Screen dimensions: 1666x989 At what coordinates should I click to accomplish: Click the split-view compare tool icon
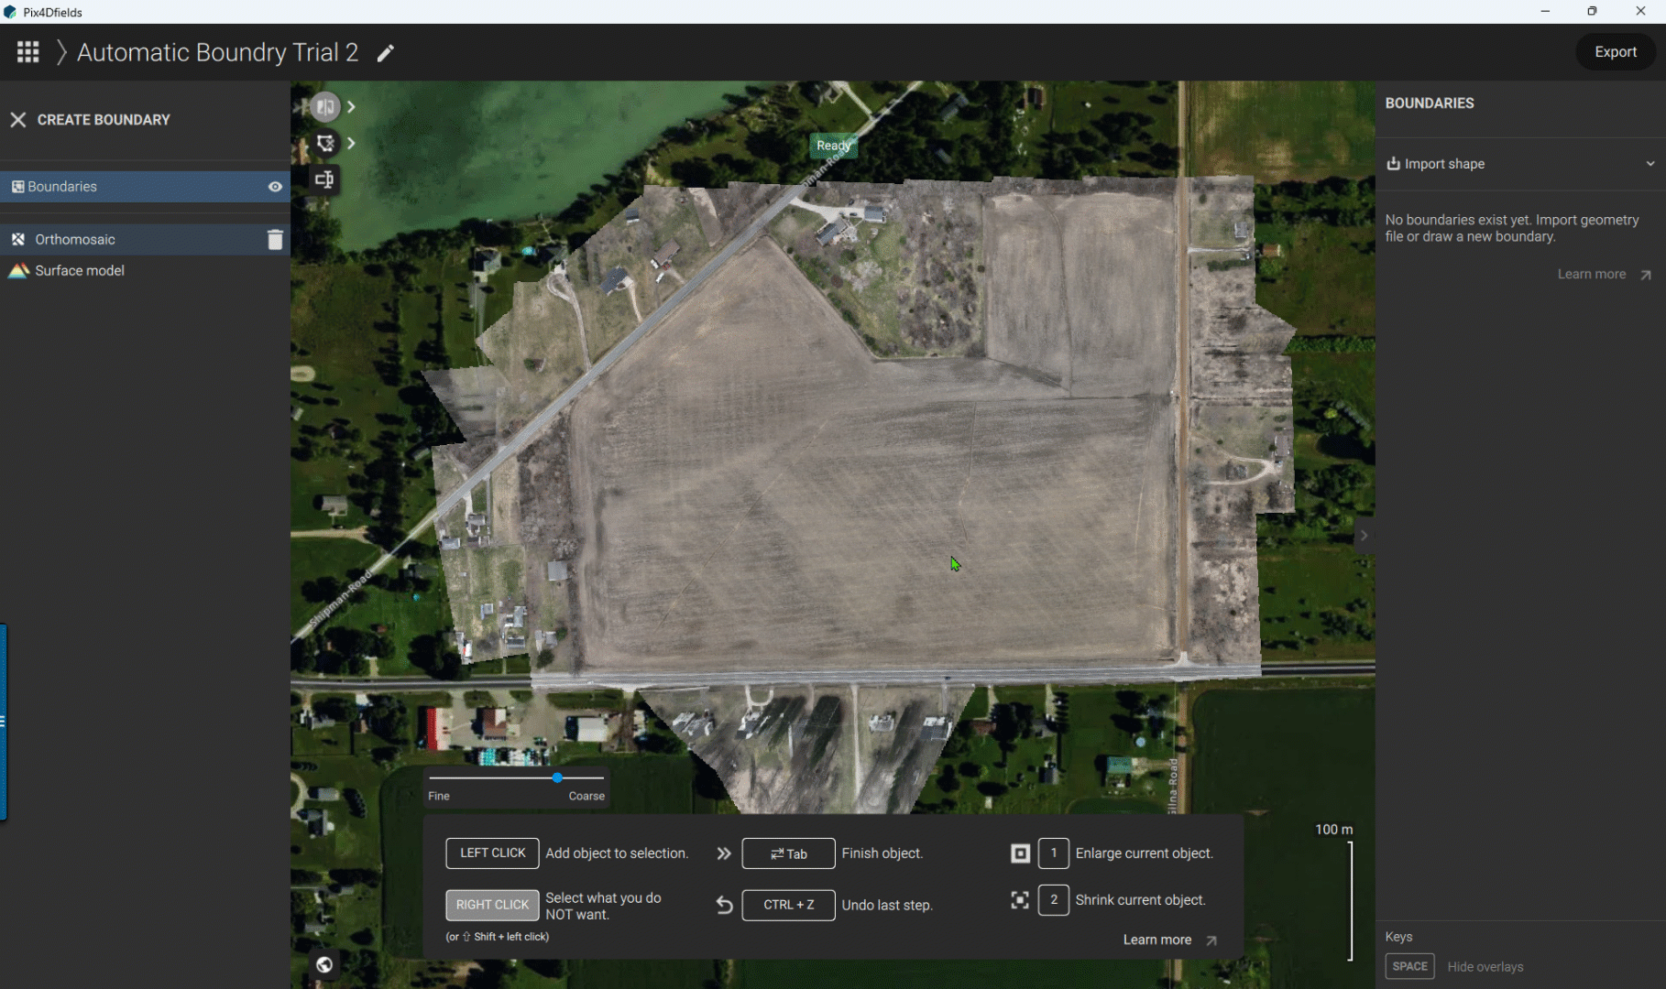coord(324,107)
